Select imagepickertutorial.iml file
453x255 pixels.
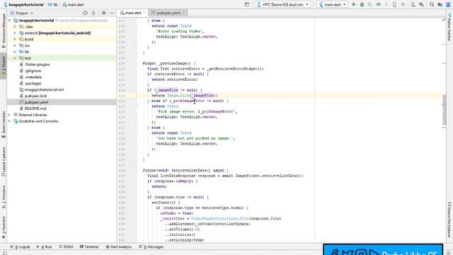coord(44,90)
